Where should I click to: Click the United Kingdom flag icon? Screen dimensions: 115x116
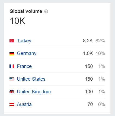(x=12, y=92)
